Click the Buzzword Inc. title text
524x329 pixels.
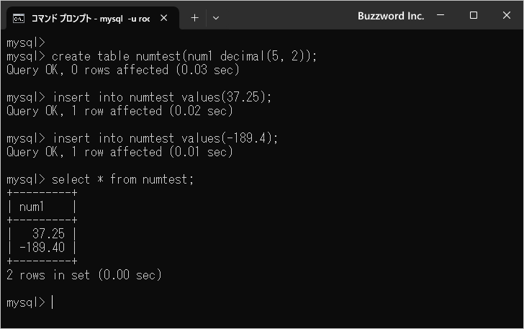pyautogui.click(x=391, y=16)
